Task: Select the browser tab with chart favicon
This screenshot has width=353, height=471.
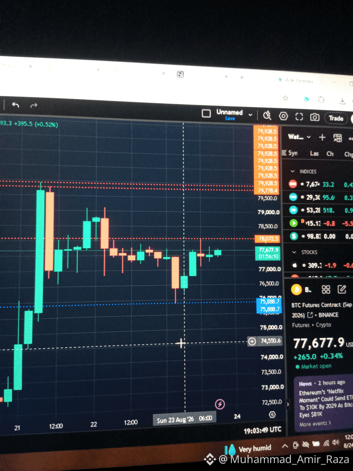Action: click(180, 74)
